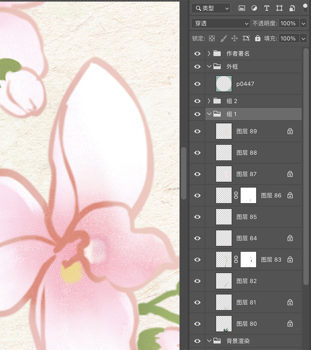The height and width of the screenshot is (350, 311).
Task: Prevent artboard auto-nesting lock icon
Action: coord(246,38)
